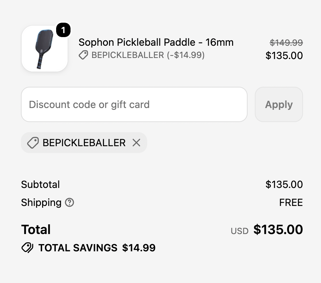Click the tag icon in the BEPICKLEBALLER chip
The image size is (321, 283).
[33, 143]
